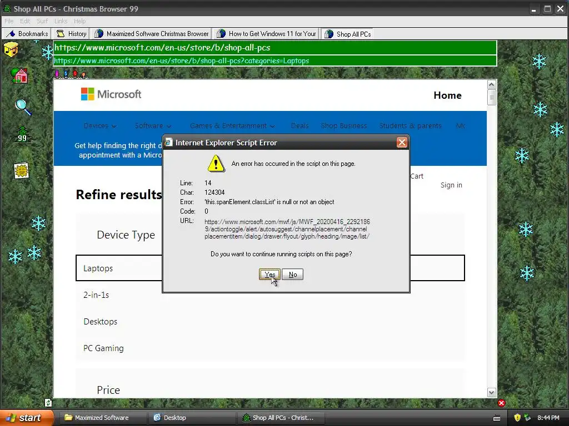Open the Edit menu
The width and height of the screenshot is (569, 426).
(24, 21)
